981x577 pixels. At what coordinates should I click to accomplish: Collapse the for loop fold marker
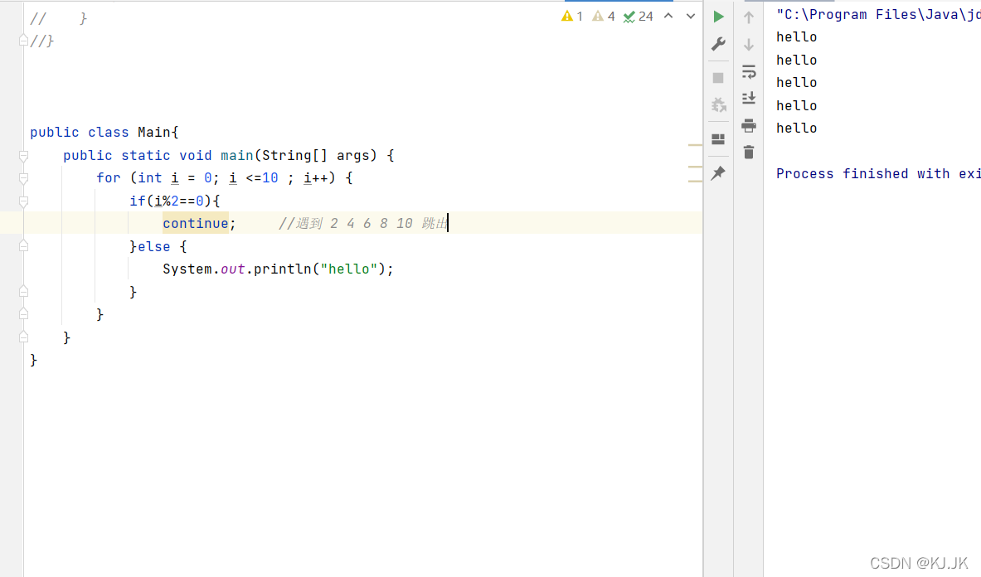[23, 178]
